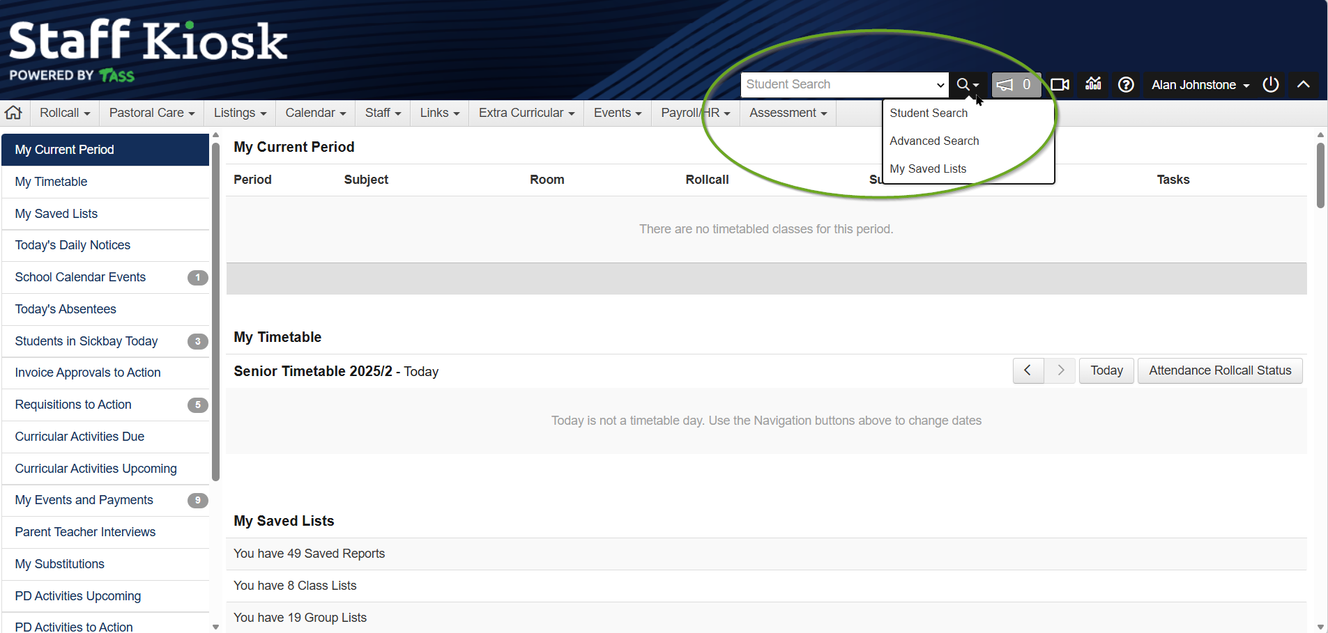Expand the Extra Curricular menu

pyautogui.click(x=526, y=113)
